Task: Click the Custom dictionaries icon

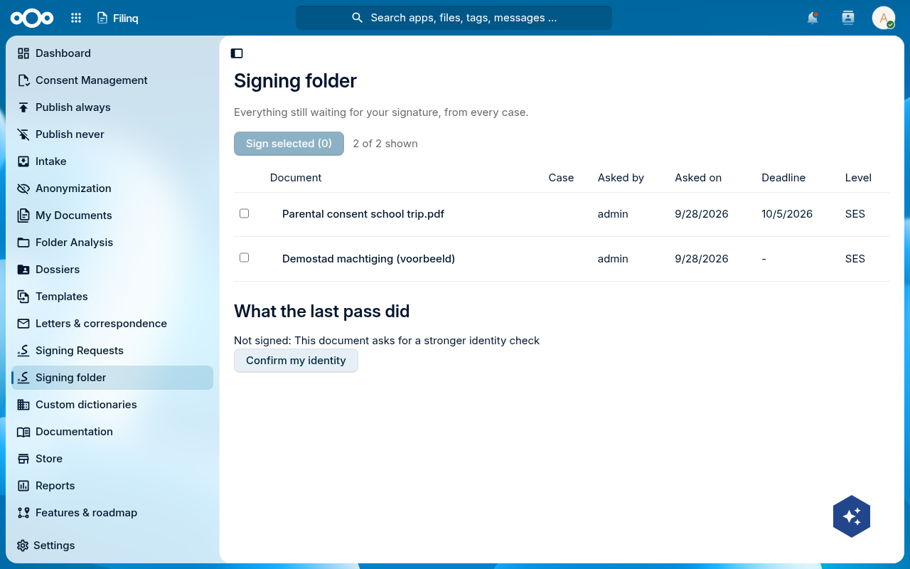Action: click(x=23, y=405)
